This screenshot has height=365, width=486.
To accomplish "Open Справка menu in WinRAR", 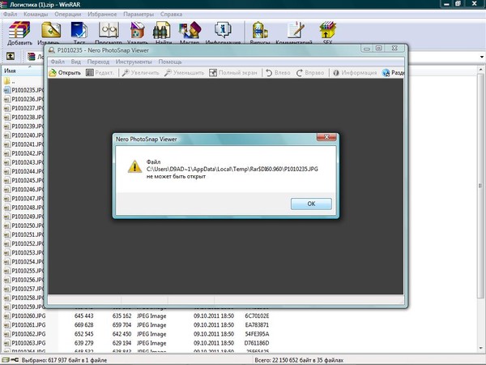I will pos(171,15).
